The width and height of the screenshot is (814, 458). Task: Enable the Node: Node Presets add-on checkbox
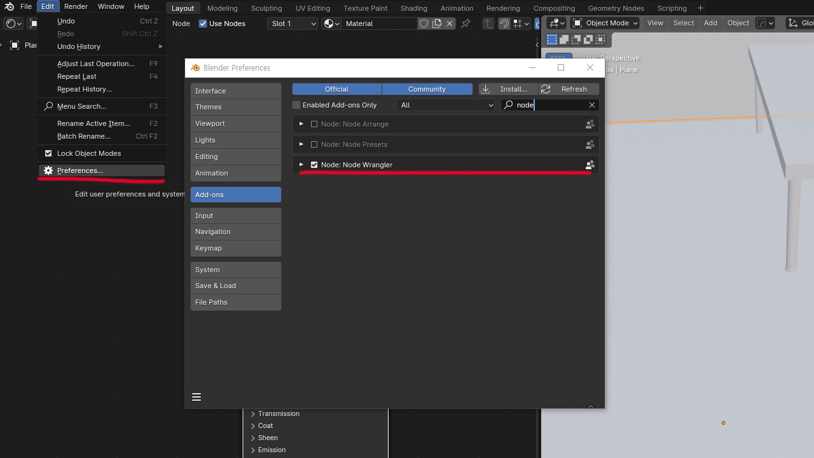pyautogui.click(x=314, y=144)
